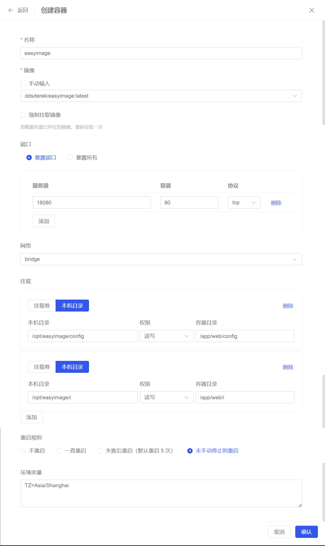325x546 pixels.
Task: Select the no restart radio option
Action: coord(23,451)
